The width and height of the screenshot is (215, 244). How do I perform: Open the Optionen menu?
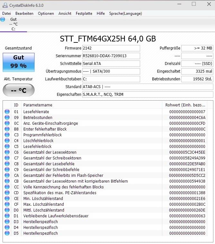(x=46, y=14)
